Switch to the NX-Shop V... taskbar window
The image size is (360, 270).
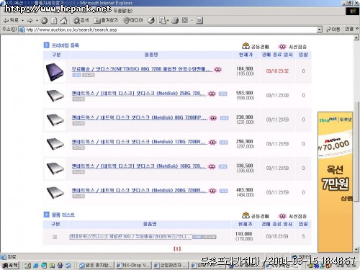pos(132,265)
